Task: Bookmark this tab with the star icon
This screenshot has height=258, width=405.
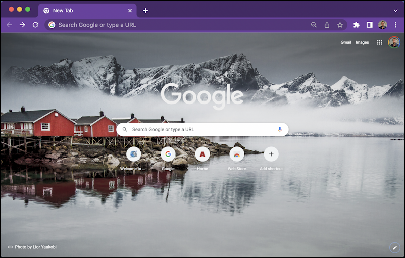Action: point(340,25)
